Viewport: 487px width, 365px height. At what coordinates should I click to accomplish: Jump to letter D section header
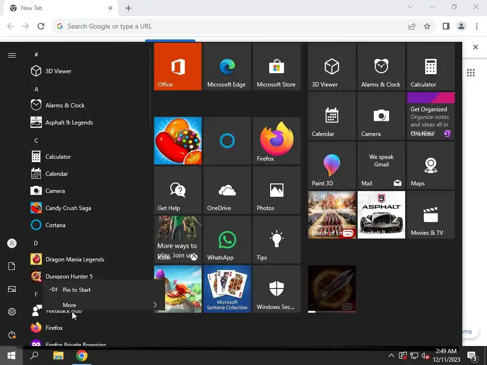(36, 243)
